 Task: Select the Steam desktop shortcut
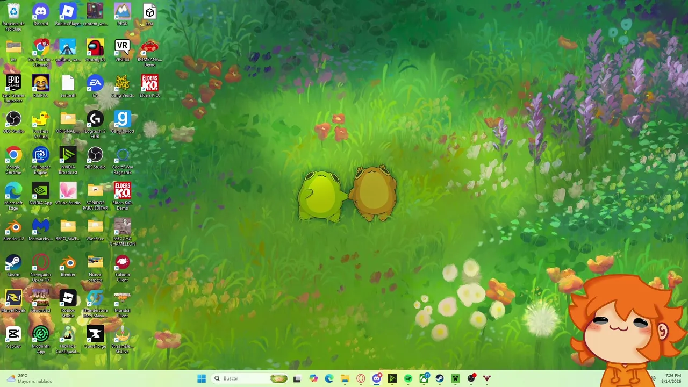13,266
